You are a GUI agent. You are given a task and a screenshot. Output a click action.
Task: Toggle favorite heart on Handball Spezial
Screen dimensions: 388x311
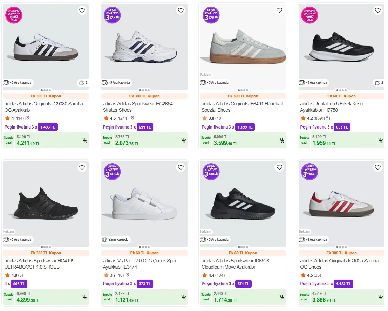click(x=279, y=11)
